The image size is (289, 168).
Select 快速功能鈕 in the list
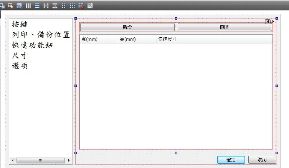pos(33,45)
